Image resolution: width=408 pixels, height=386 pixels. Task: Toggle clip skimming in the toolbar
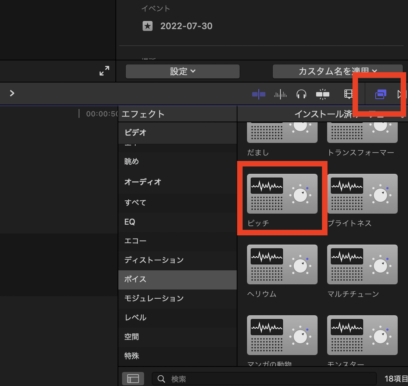(259, 94)
